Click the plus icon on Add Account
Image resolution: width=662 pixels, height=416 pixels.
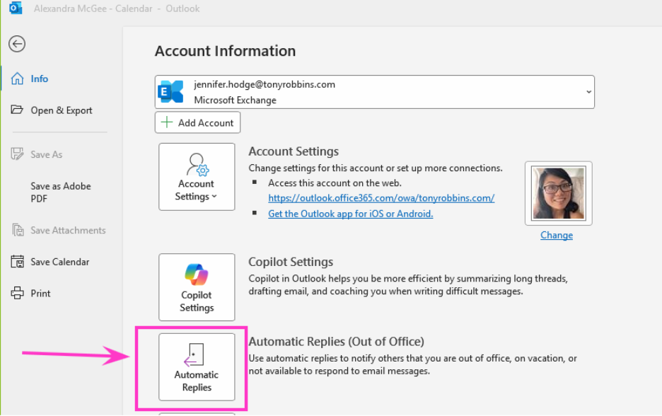pyautogui.click(x=167, y=122)
